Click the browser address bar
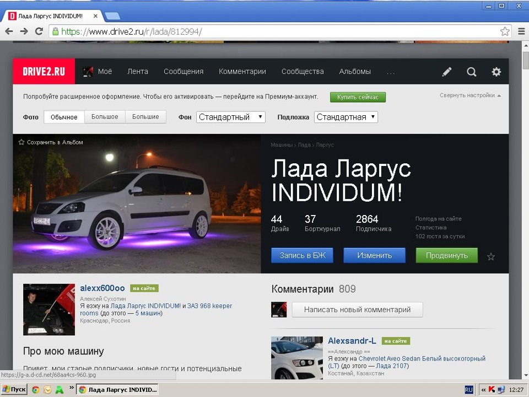Screen dimensions: 529x397 (x=280, y=32)
